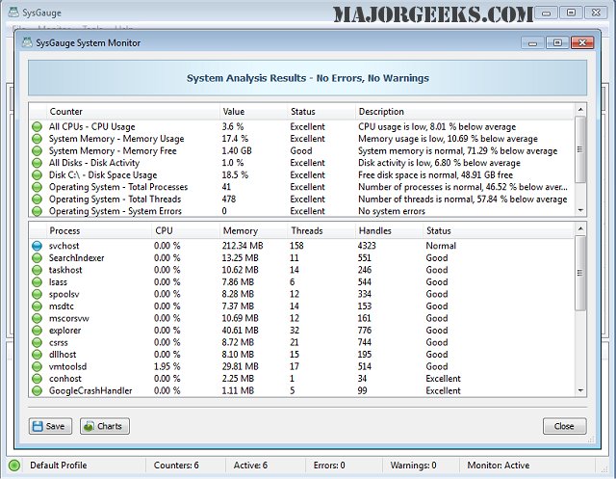Click the '212.34 MB' memory value
Screen dimensions: 616x479
(243, 246)
